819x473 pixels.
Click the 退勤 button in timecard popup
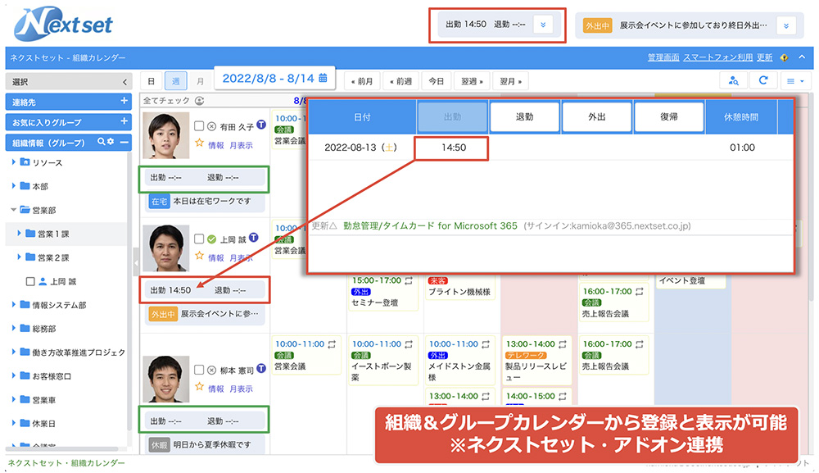point(524,117)
